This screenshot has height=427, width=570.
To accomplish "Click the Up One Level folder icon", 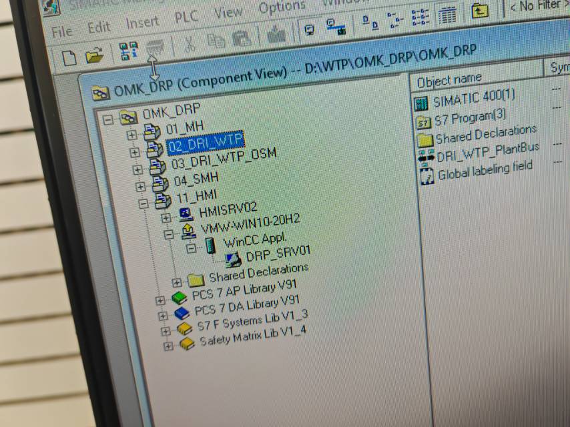I will [x=480, y=11].
